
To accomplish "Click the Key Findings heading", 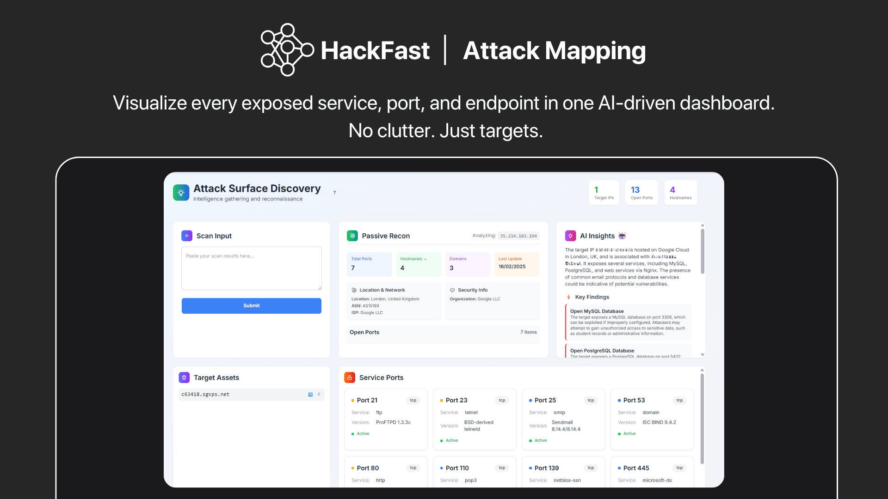I will coord(592,297).
